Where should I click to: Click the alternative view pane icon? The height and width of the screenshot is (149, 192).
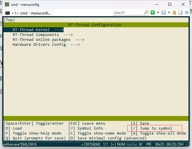180,12
